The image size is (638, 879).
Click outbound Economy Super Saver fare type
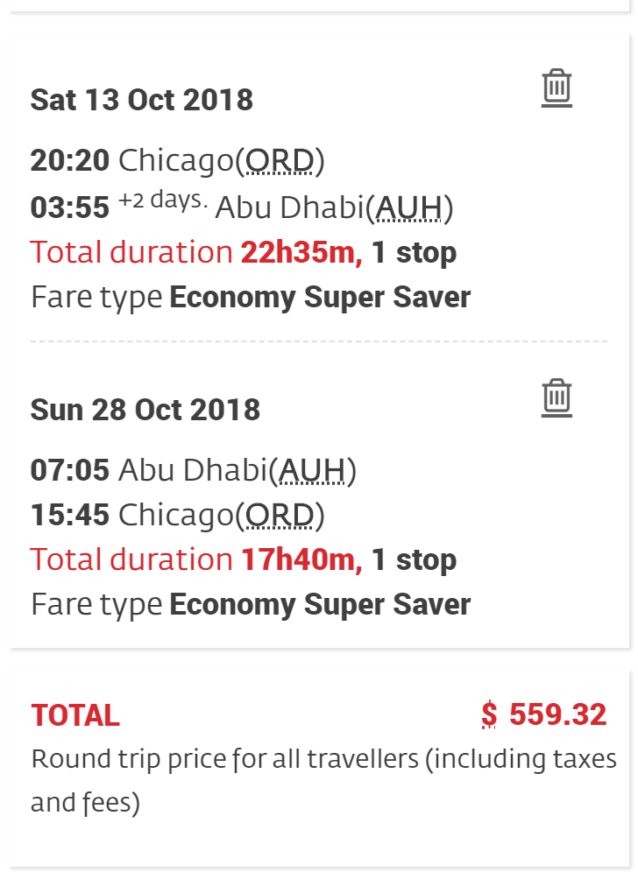click(320, 298)
